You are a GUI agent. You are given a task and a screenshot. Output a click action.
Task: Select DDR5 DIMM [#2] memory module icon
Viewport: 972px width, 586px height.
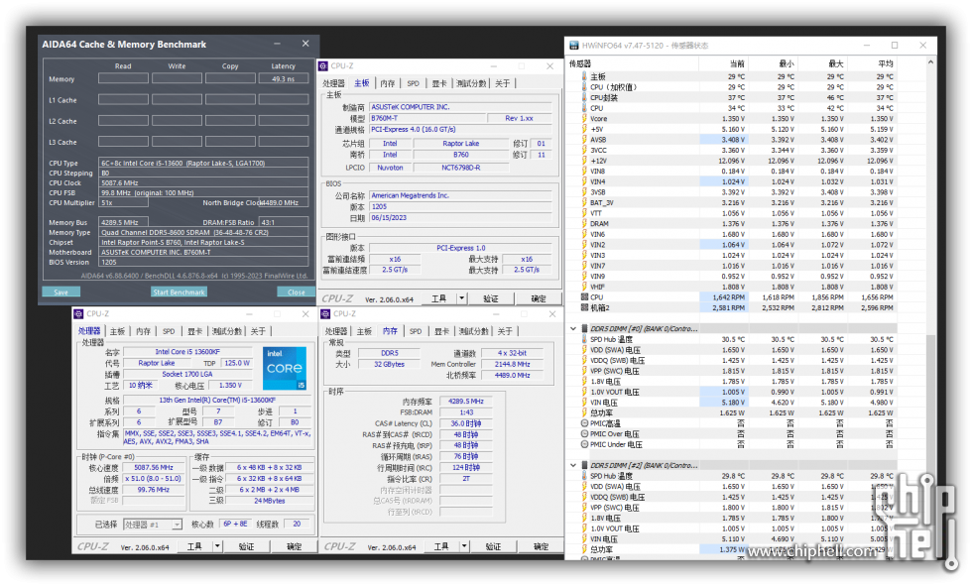click(x=584, y=465)
